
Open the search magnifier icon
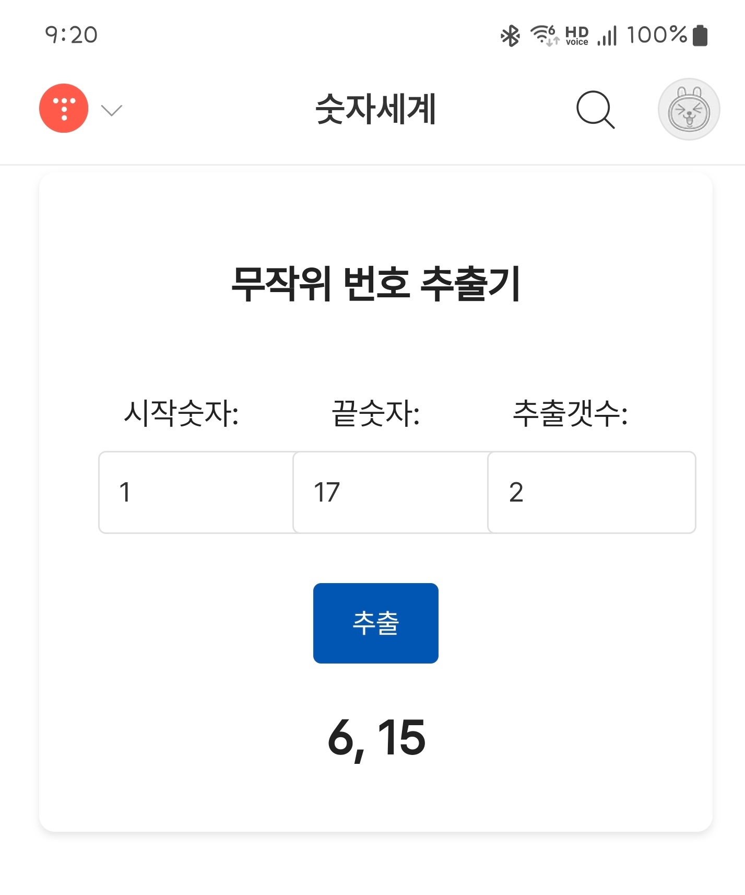[x=595, y=110]
